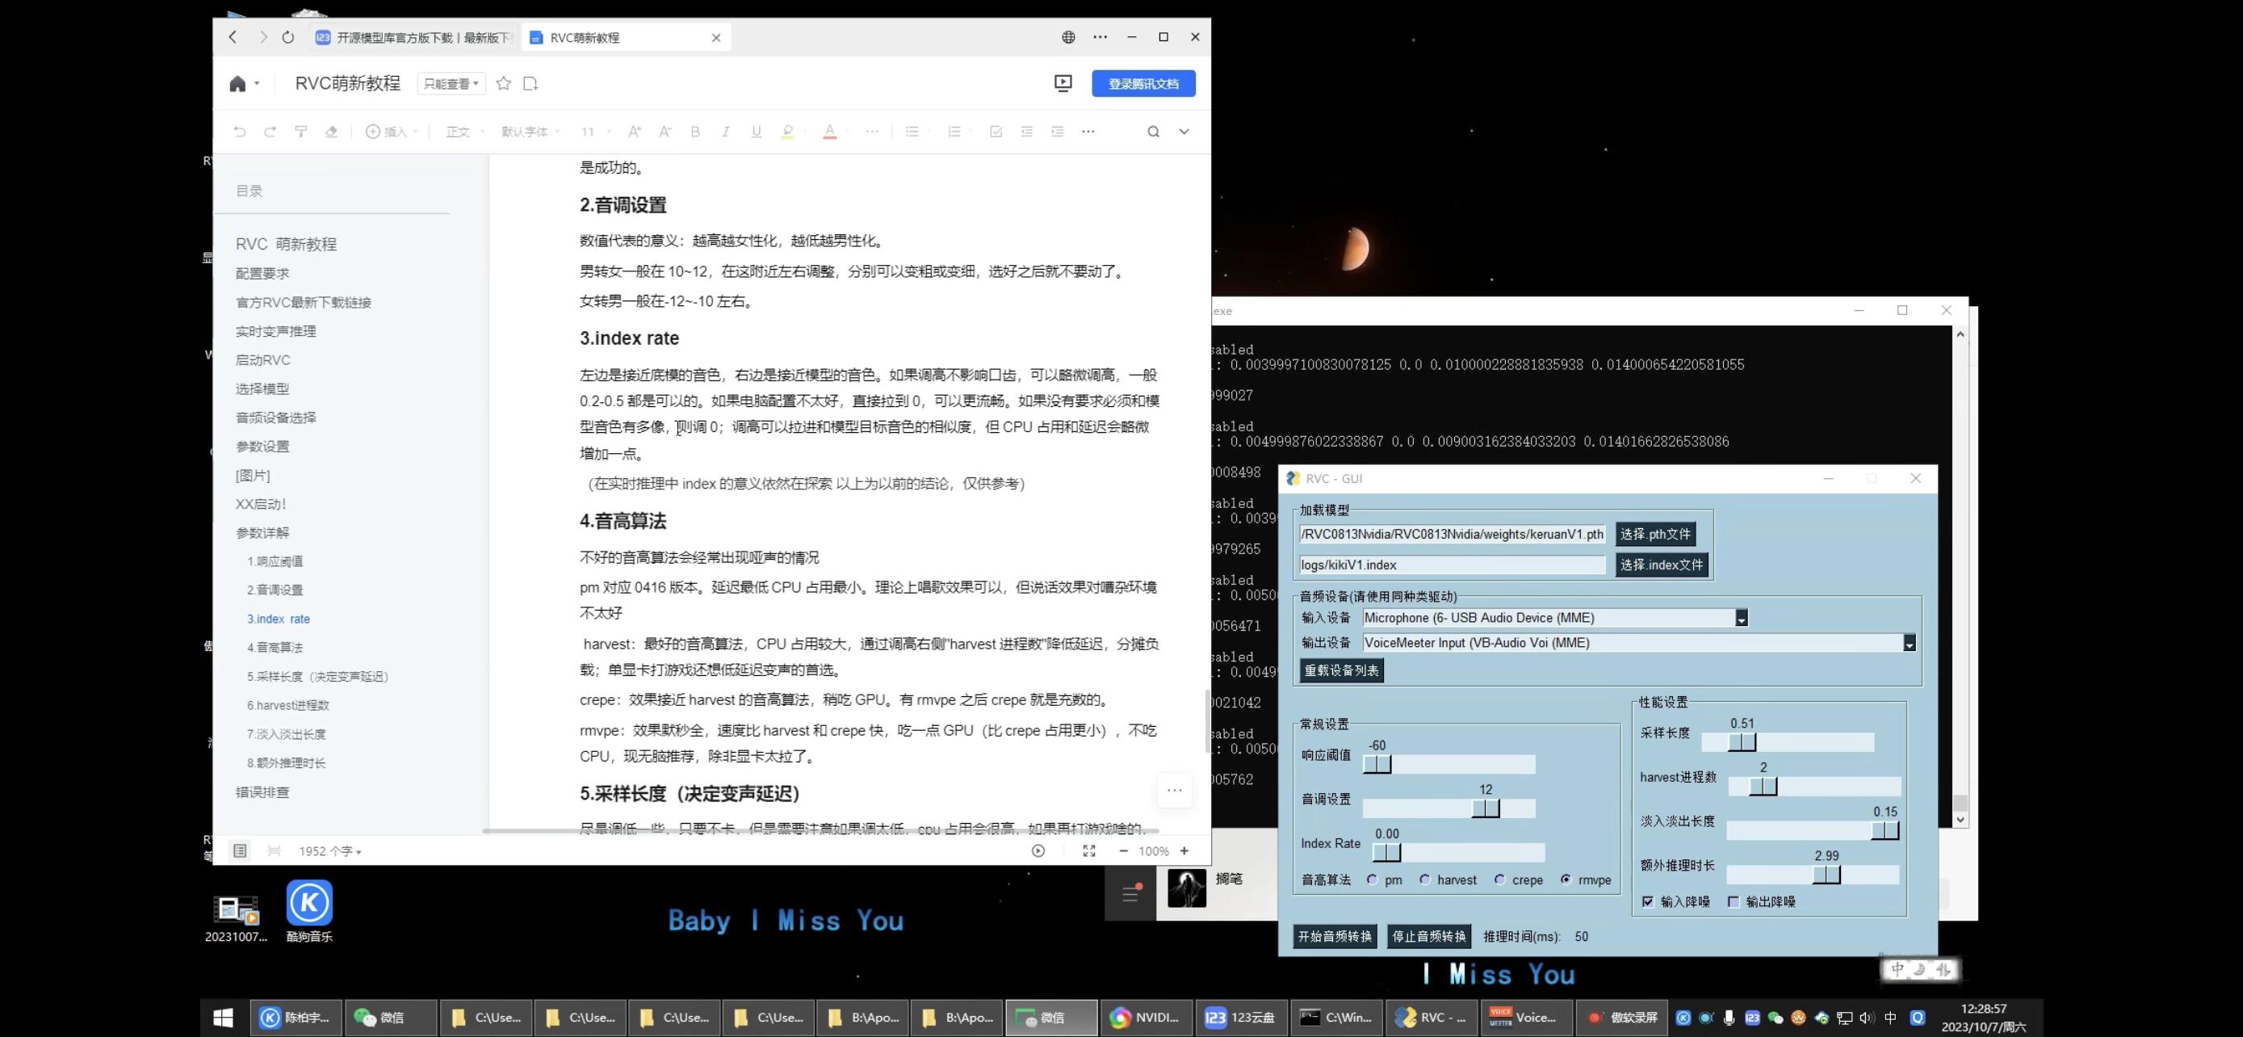This screenshot has width=2243, height=1037.
Task: Open NVIDIA app from the taskbar
Action: pyautogui.click(x=1146, y=1017)
